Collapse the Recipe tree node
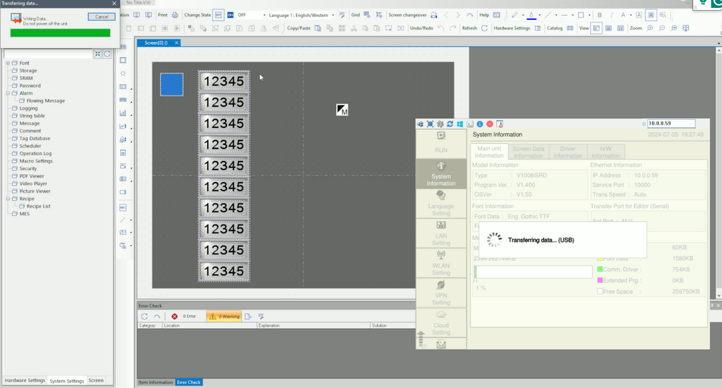 pos(7,198)
